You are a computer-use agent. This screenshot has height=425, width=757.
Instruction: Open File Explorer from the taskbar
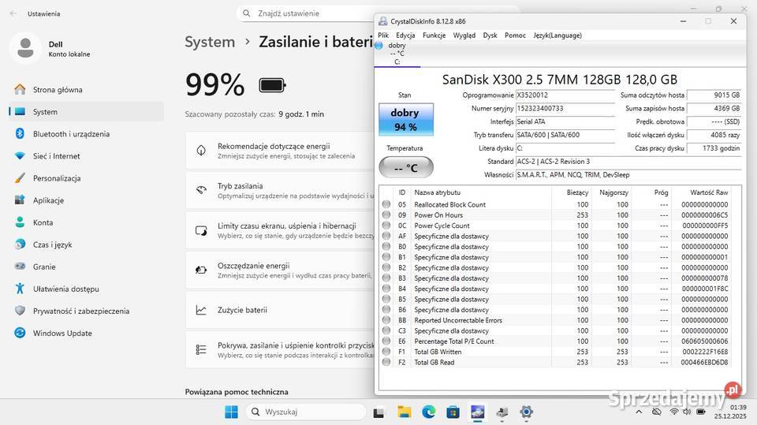click(404, 412)
